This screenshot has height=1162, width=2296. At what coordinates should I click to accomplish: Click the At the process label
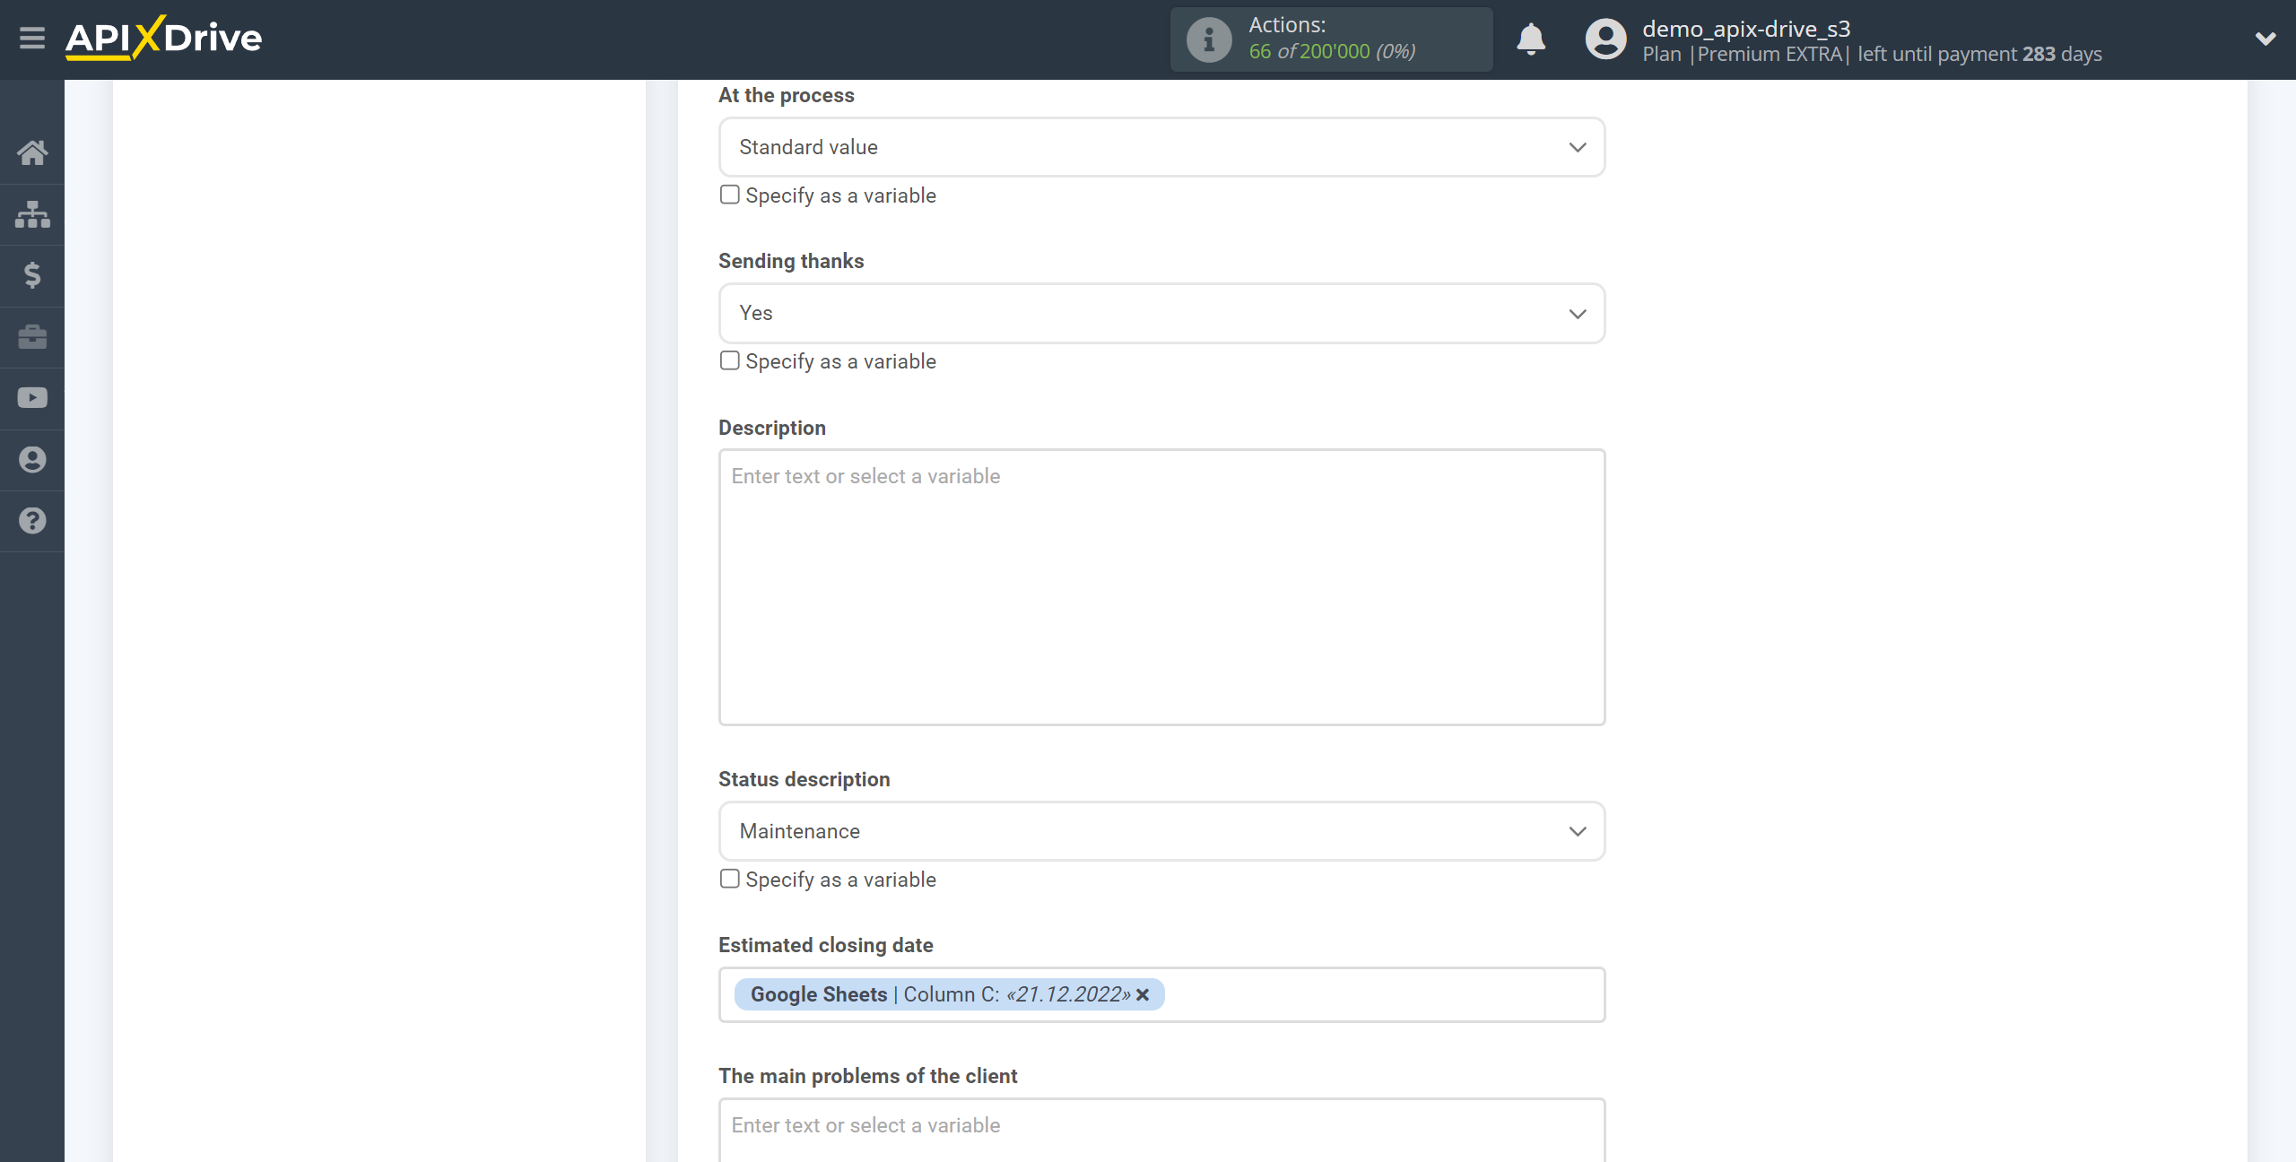786,95
